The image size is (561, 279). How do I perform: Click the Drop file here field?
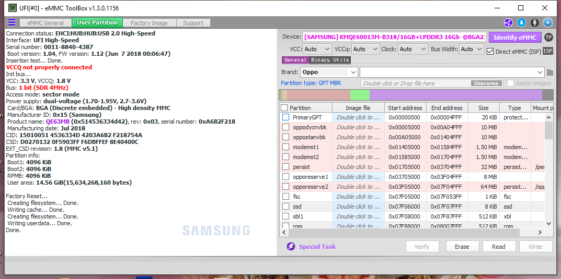pyautogui.click(x=431, y=83)
